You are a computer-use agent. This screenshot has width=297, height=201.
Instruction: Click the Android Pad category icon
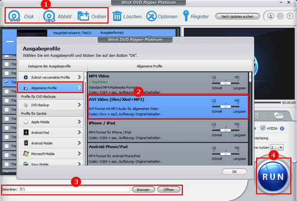tap(26, 132)
